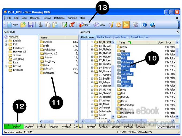Select the File Browser tab
Image resolution: width=182 pixels, height=136 pixels.
88,37
